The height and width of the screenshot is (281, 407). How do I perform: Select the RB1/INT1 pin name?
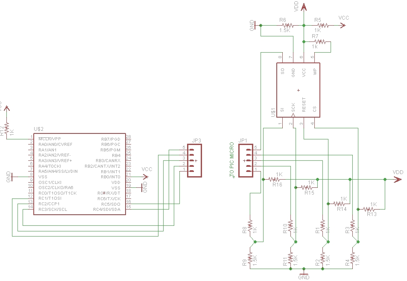click(x=111, y=172)
